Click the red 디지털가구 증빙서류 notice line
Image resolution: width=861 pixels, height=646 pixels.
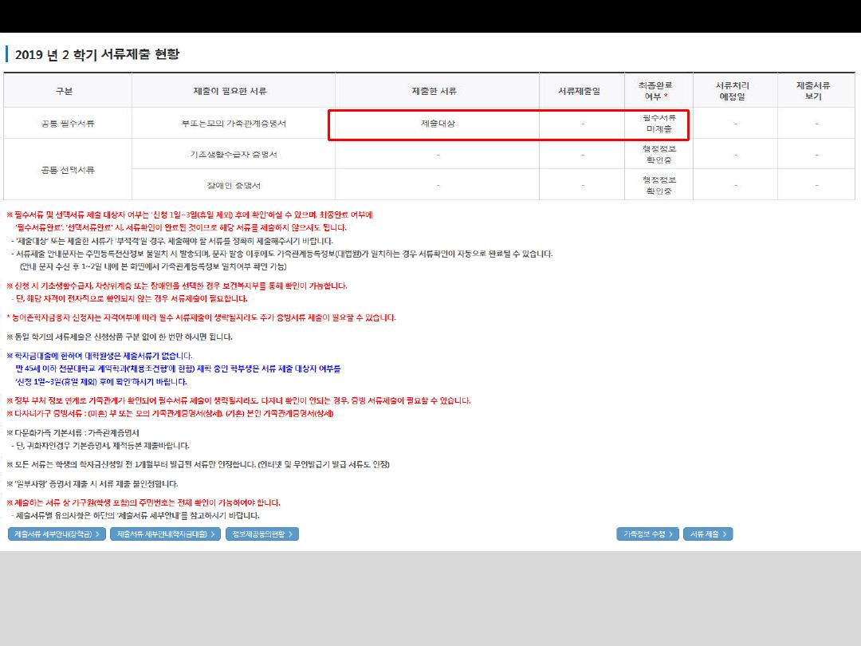coord(170,414)
